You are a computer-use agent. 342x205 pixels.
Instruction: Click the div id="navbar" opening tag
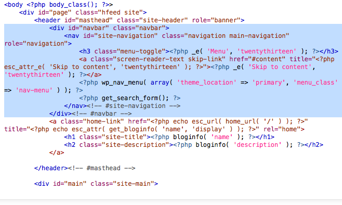click(109, 28)
